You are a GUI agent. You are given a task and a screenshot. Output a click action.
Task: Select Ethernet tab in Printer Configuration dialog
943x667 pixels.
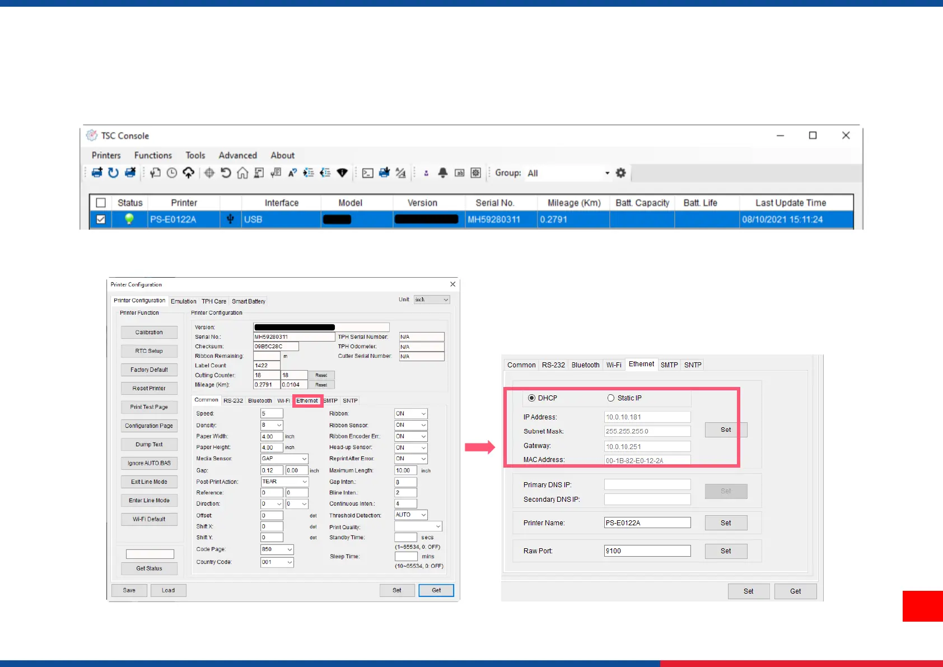307,400
